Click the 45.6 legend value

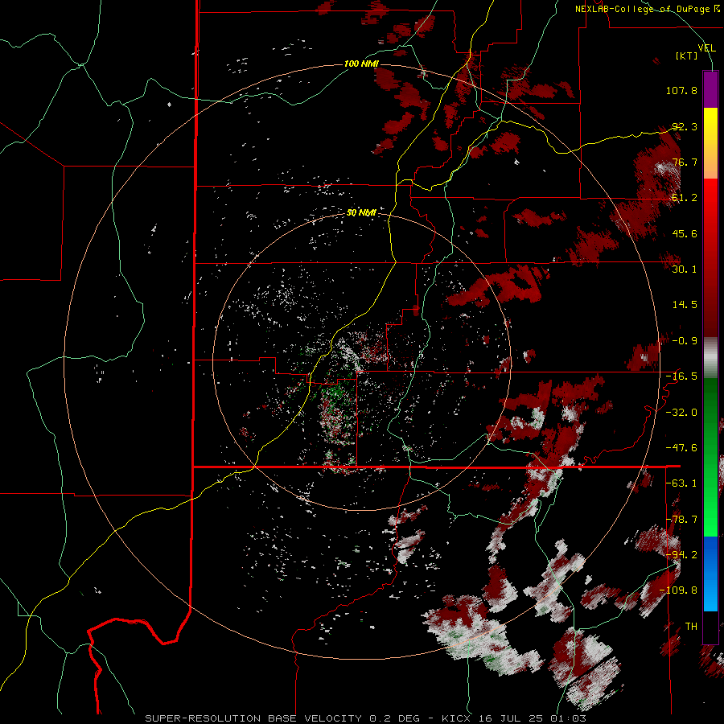[x=685, y=233]
